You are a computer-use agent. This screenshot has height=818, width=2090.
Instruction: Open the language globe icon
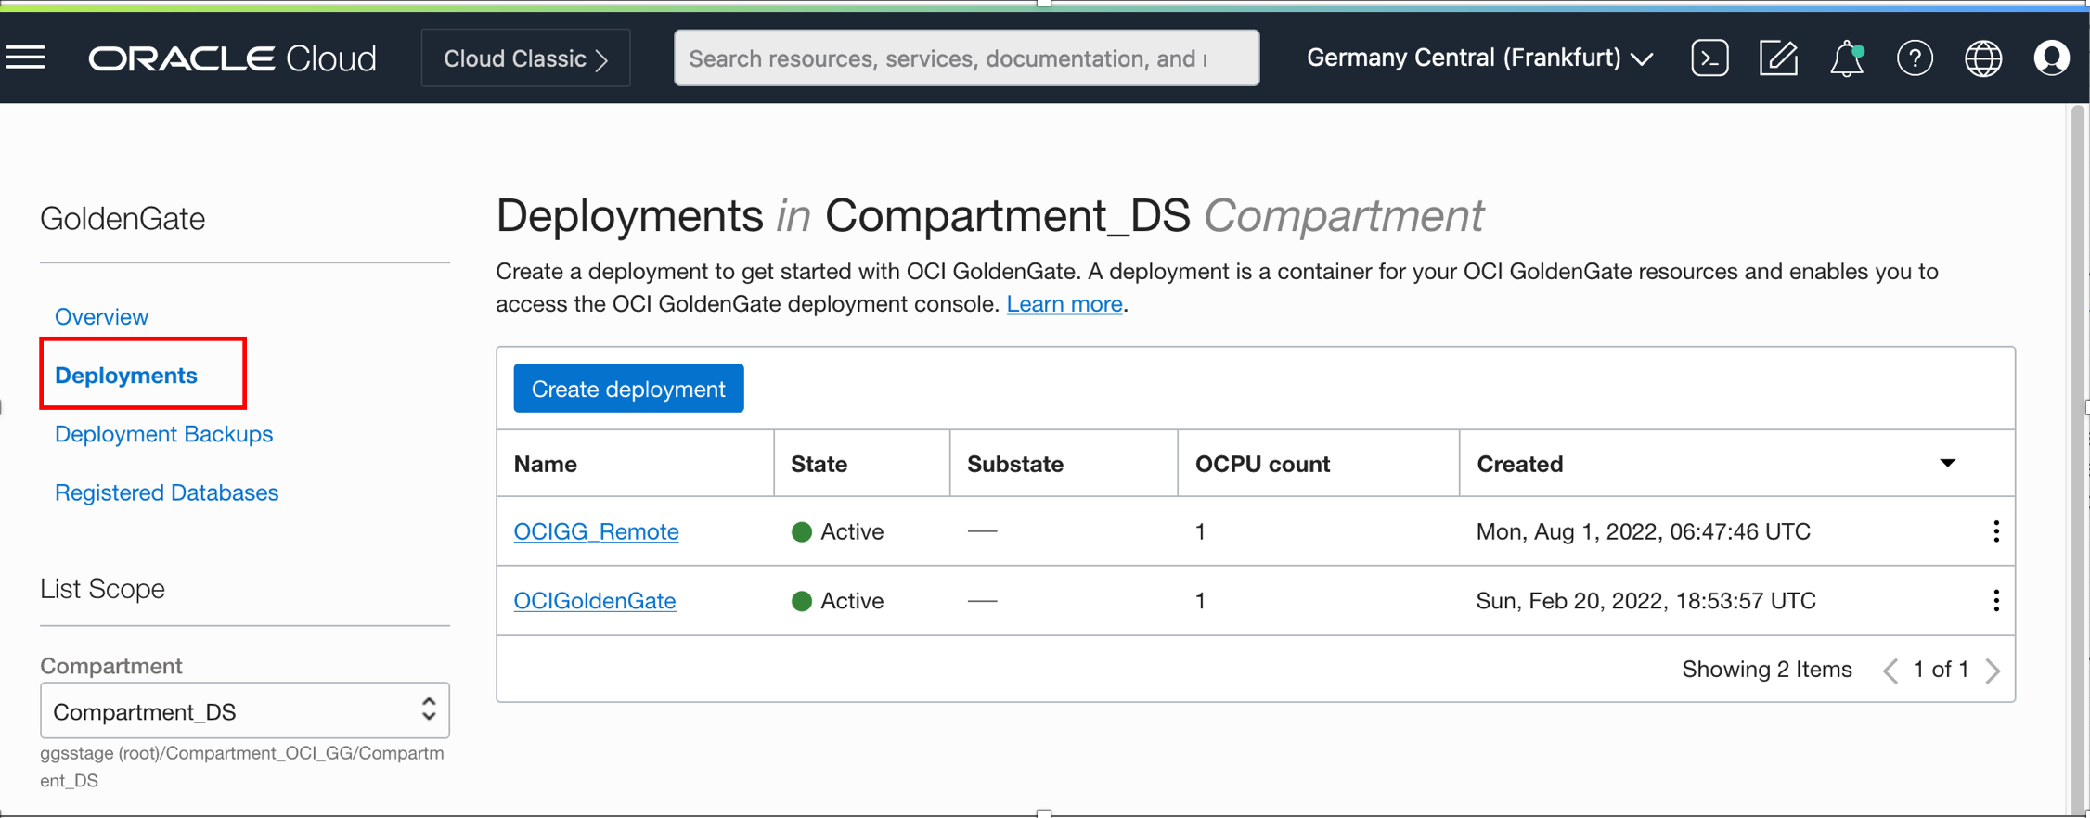[x=1983, y=58]
